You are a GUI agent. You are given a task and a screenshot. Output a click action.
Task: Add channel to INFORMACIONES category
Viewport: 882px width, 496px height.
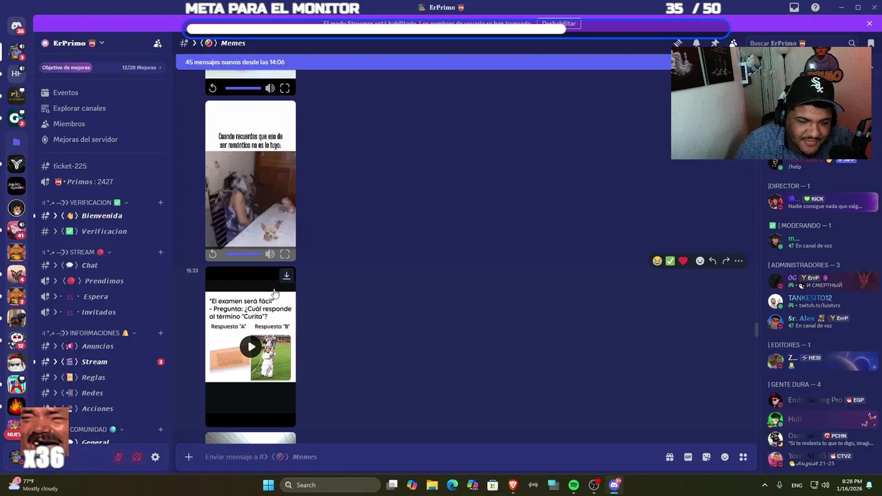tap(161, 333)
